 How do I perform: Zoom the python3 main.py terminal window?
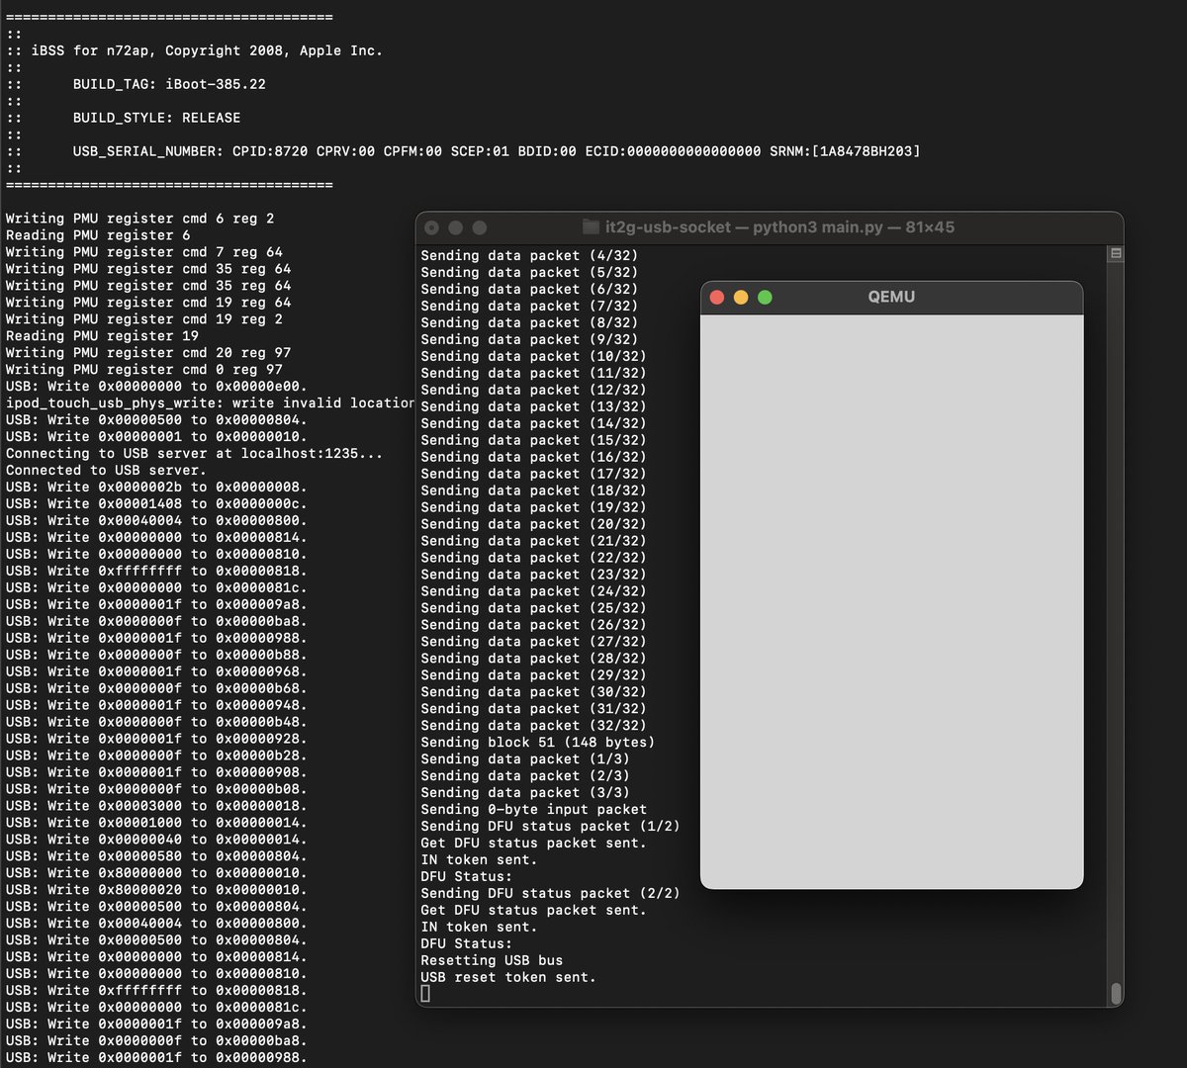pyautogui.click(x=480, y=227)
